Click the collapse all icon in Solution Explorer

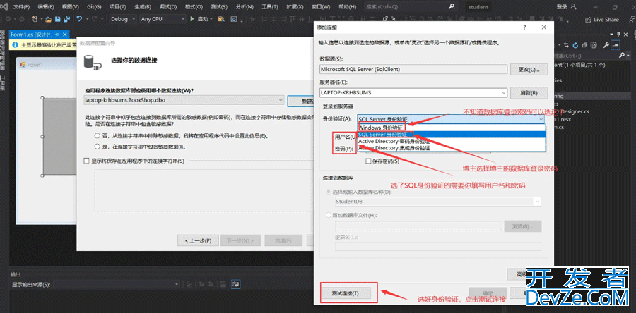(x=586, y=45)
